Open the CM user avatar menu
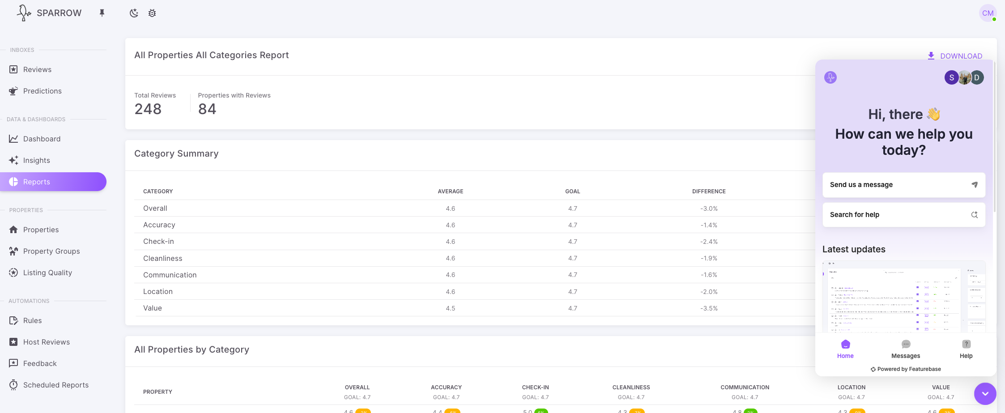 point(988,13)
